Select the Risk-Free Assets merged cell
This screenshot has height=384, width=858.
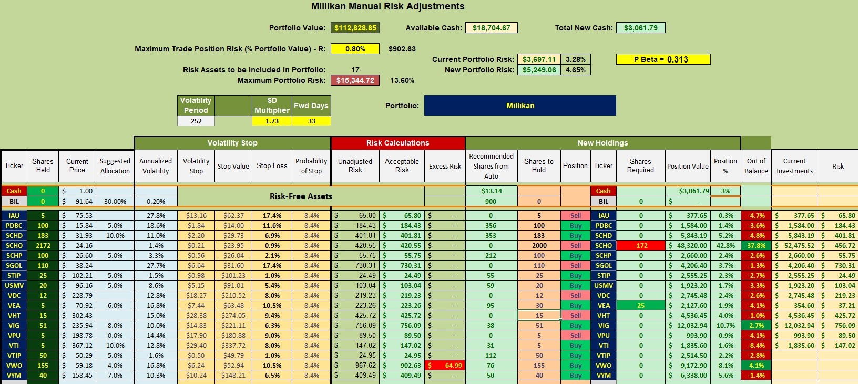(301, 196)
